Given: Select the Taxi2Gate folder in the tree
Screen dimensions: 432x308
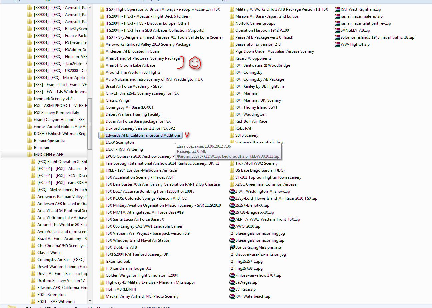Looking at the screenshot, I should pyautogui.click(x=60, y=64).
